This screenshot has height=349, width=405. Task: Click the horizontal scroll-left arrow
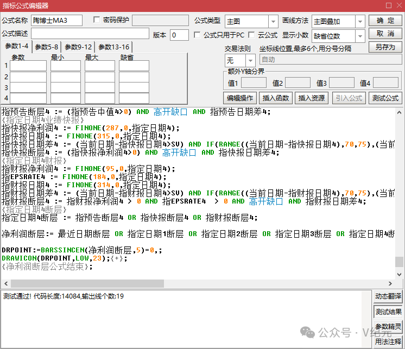click(x=6, y=284)
